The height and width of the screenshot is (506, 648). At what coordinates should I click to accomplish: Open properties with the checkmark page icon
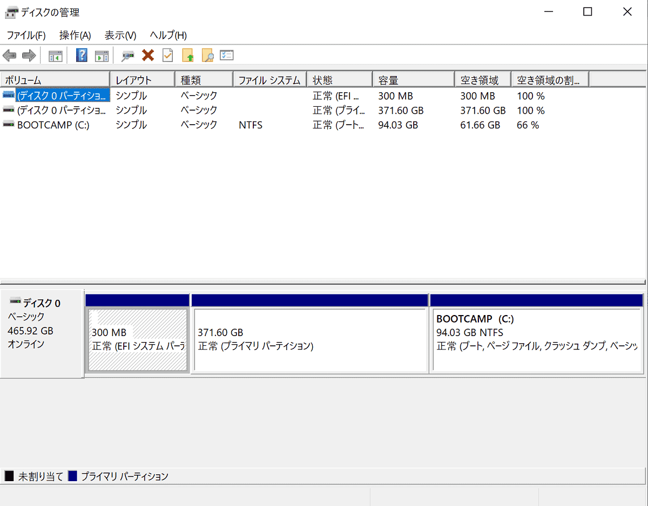168,55
